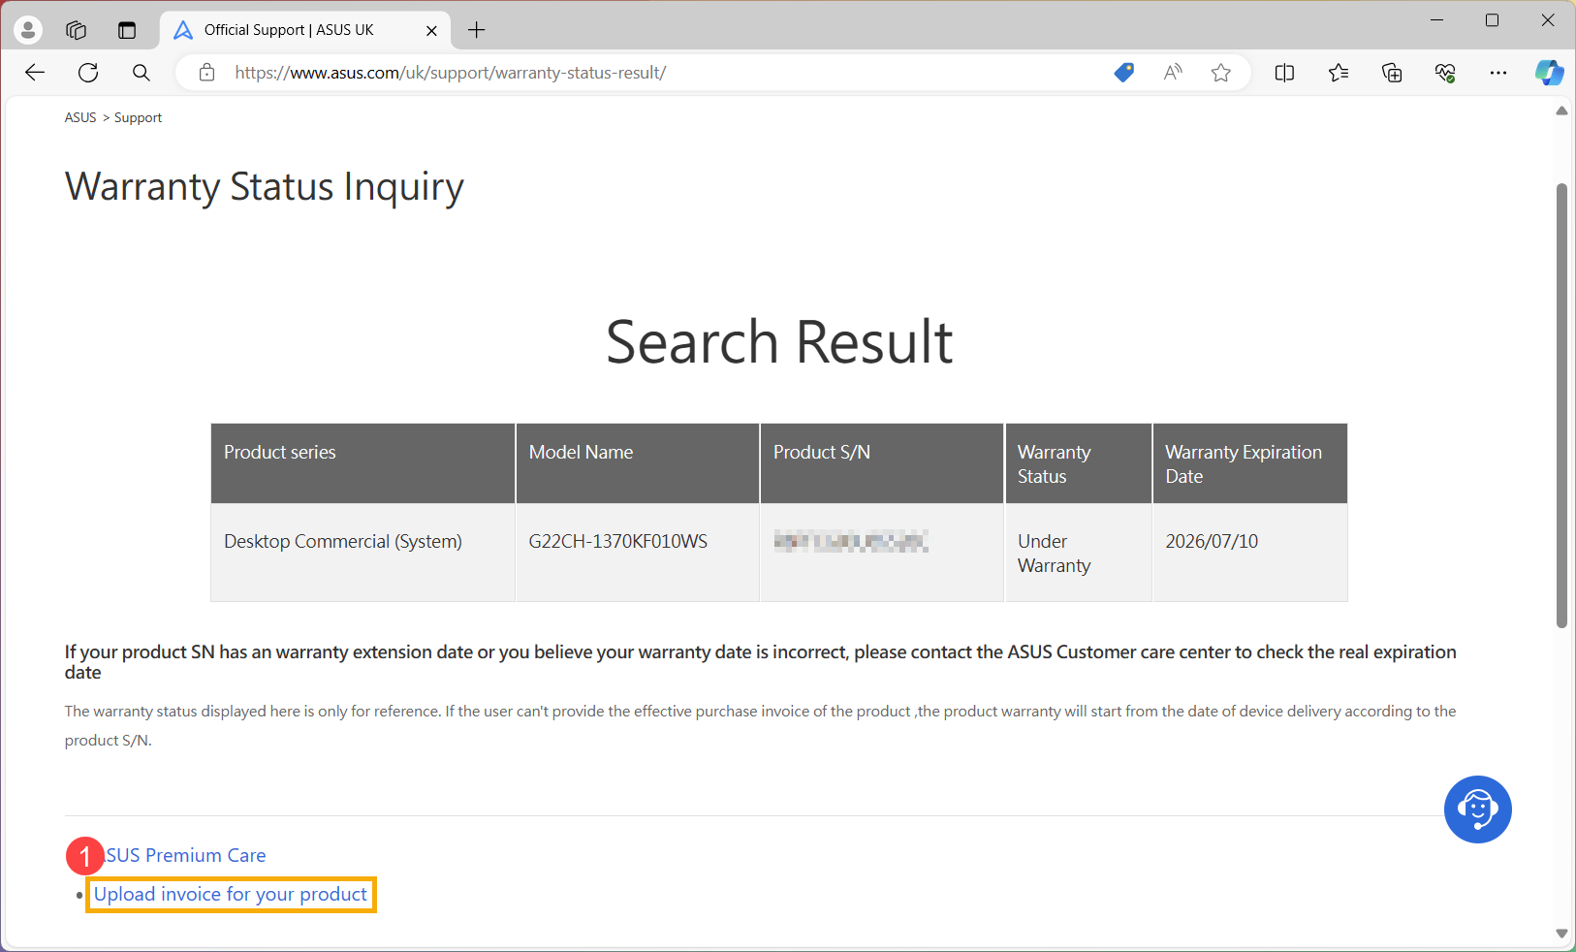The height and width of the screenshot is (952, 1576).
Task: Click the search magnifier icon in toolbar
Action: [142, 73]
